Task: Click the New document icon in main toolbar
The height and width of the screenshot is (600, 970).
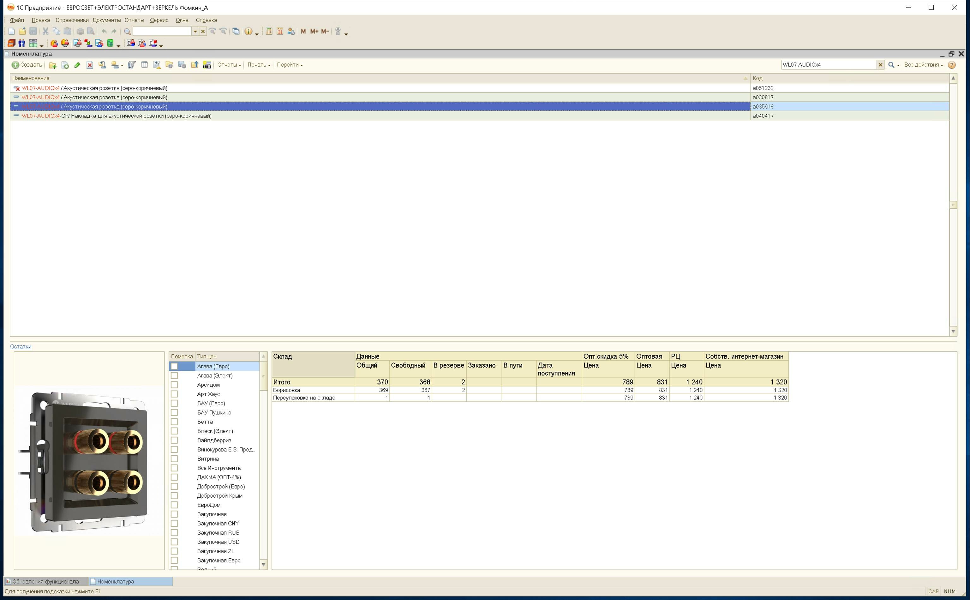Action: coord(11,31)
